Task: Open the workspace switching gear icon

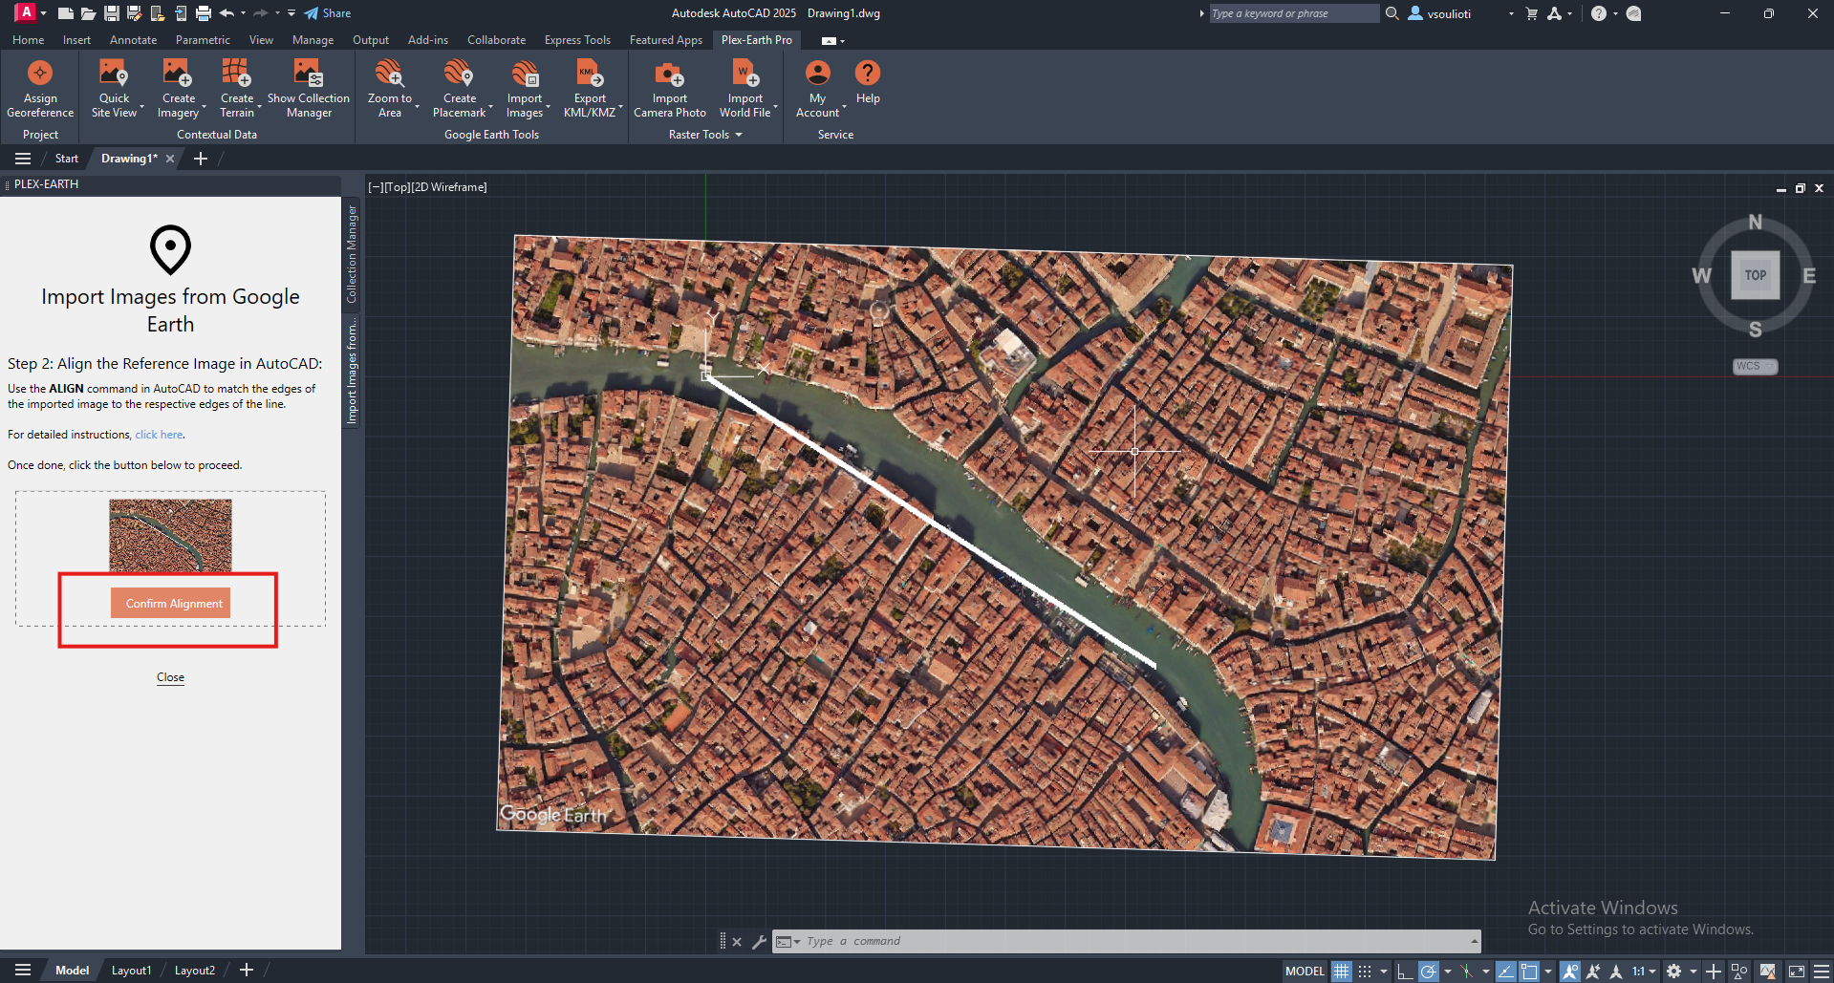Action: 1674,971
